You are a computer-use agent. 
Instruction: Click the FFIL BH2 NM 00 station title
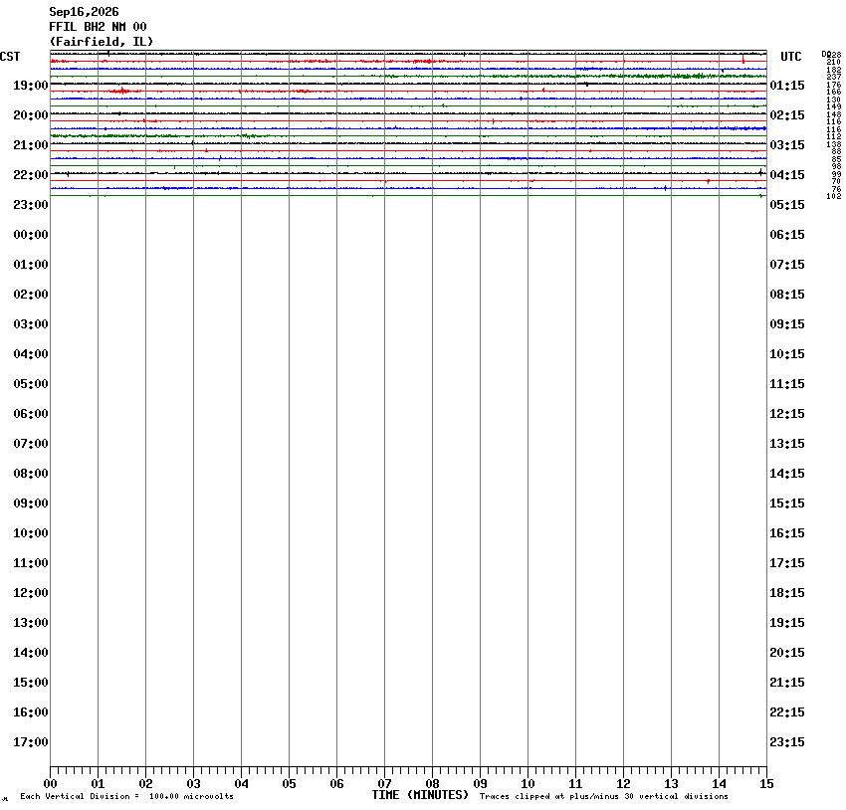tap(98, 27)
